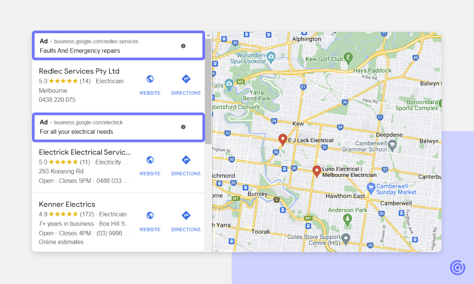The image size is (474, 284).
Task: Click DIRECTIONS link for Kenner Electrics
Action: [186, 230]
